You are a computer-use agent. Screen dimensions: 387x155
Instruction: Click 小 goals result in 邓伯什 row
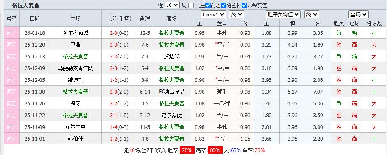click(374, 139)
